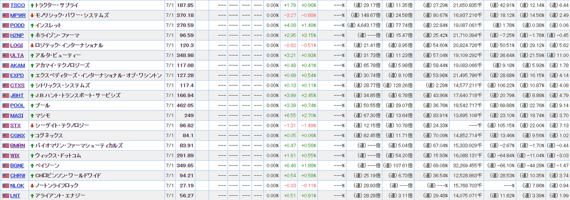Open the ULTA ticker link
This screenshot has height=200, width=570.
click(17, 55)
